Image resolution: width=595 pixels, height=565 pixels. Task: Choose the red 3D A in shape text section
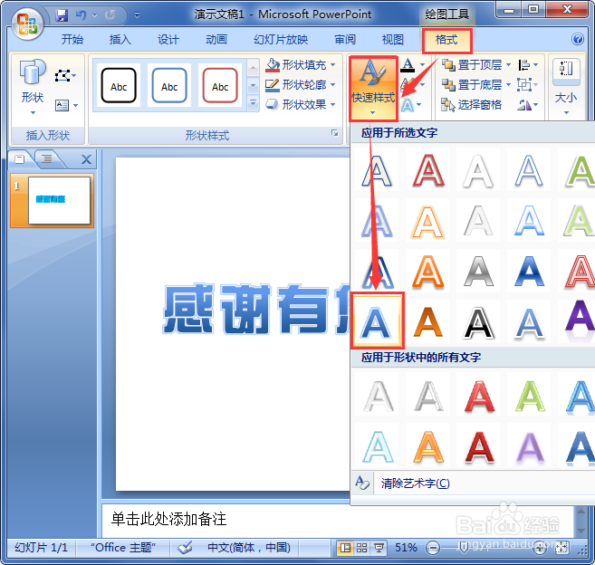pyautogui.click(x=479, y=397)
